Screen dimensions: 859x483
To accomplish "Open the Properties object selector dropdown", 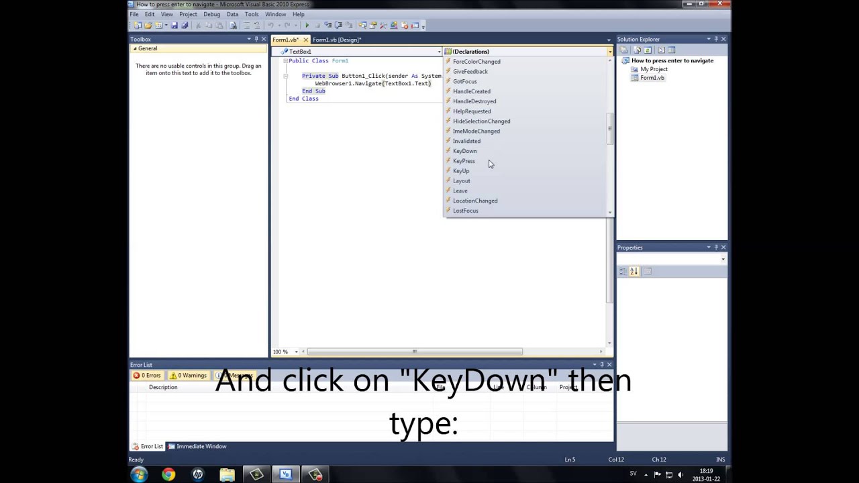I will click(723, 259).
